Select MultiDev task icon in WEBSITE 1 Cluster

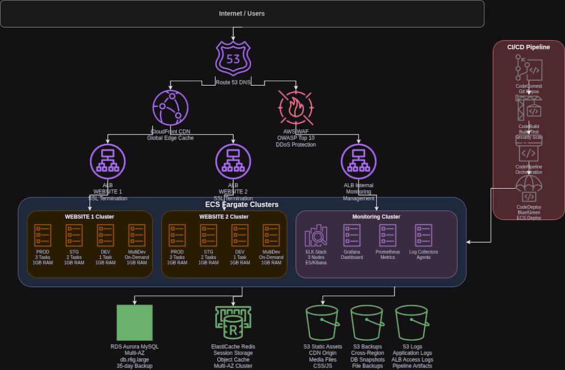(137, 236)
